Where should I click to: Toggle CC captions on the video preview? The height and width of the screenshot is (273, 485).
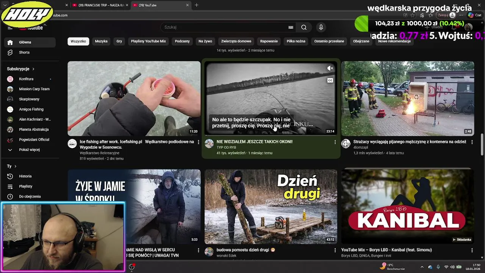[330, 80]
